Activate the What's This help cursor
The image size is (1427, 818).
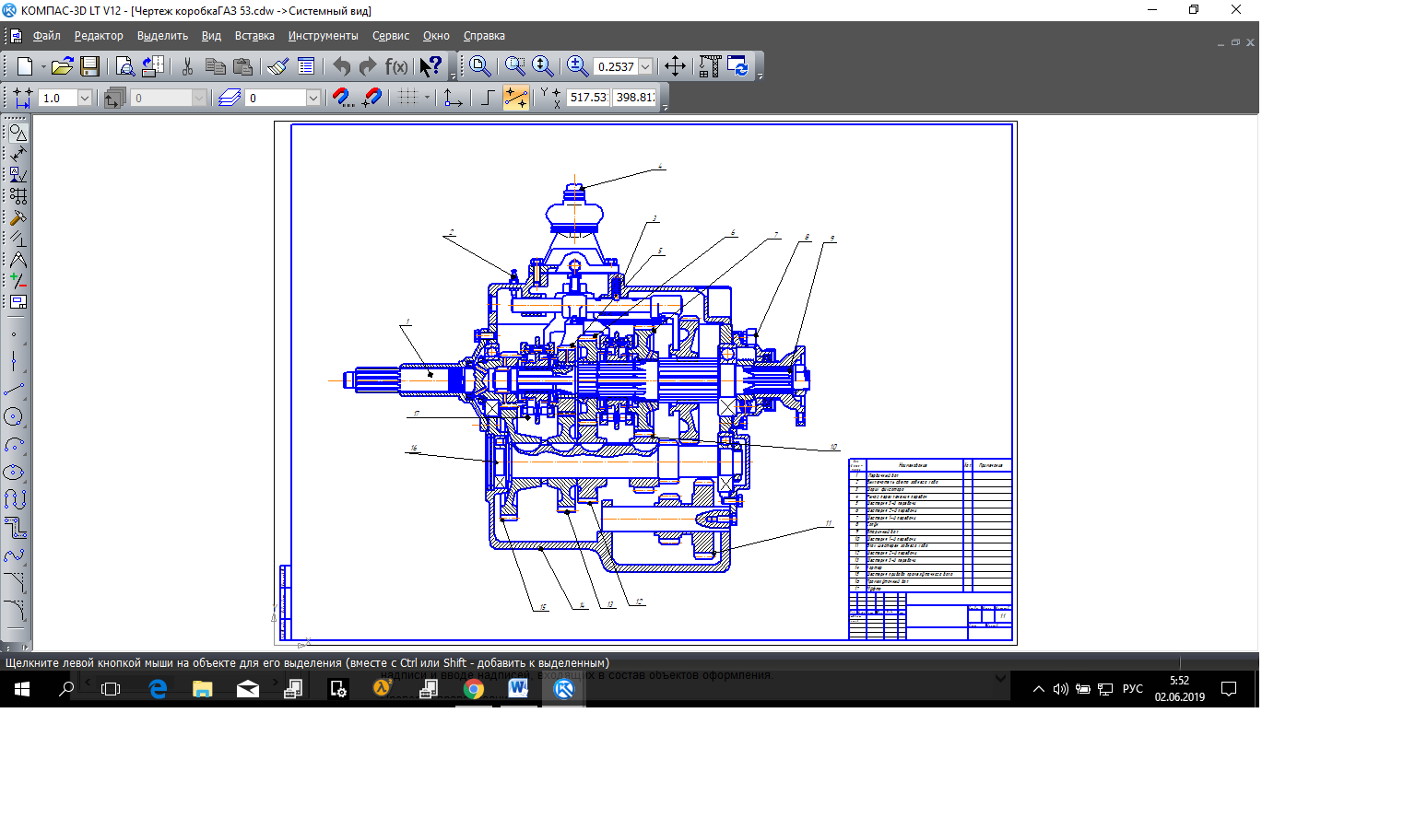coord(430,66)
